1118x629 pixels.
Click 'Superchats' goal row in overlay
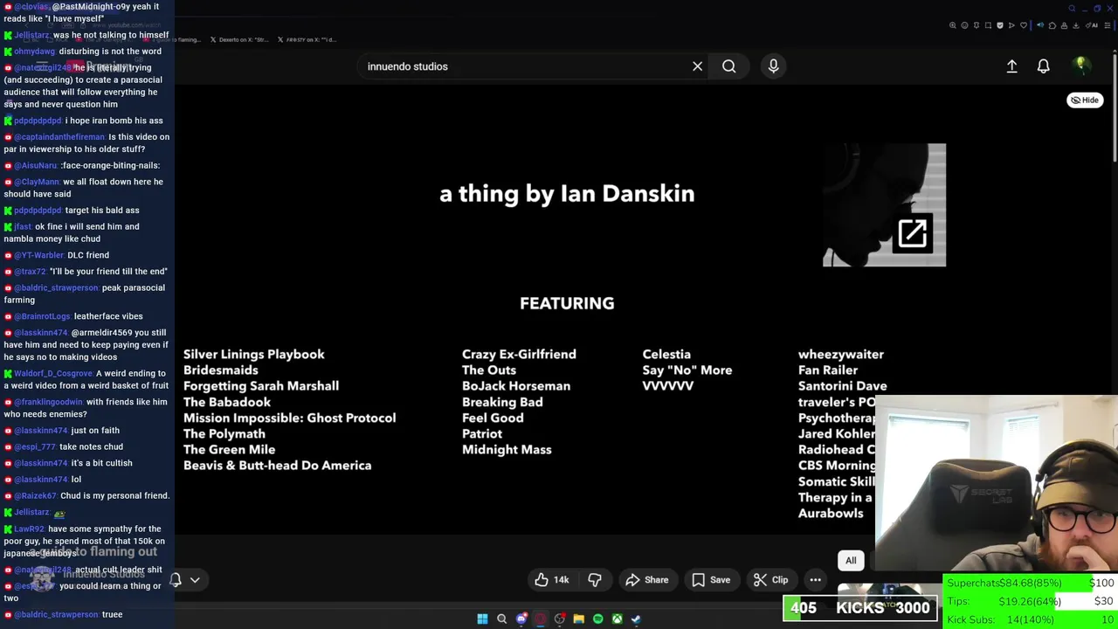[1030, 583]
